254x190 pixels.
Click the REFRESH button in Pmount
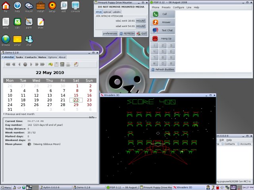[x=127, y=33]
